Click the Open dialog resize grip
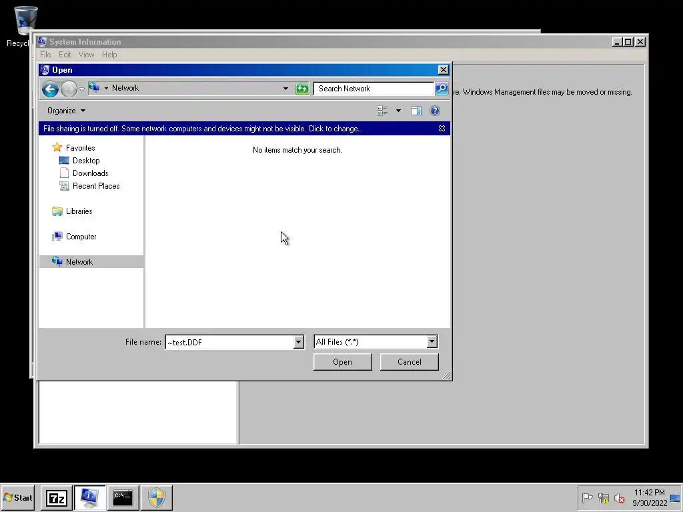The width and height of the screenshot is (683, 512). click(446, 375)
